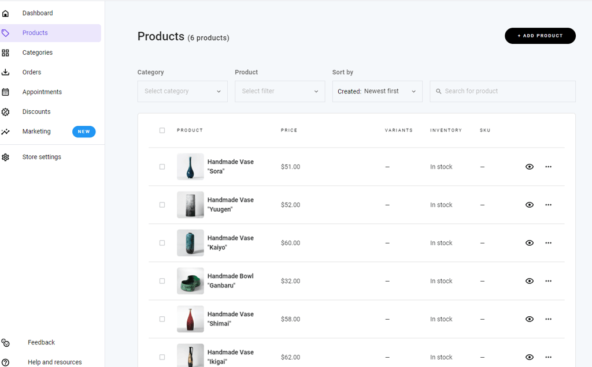This screenshot has height=367, width=592.
Task: Click the Search for product field
Action: (502, 91)
